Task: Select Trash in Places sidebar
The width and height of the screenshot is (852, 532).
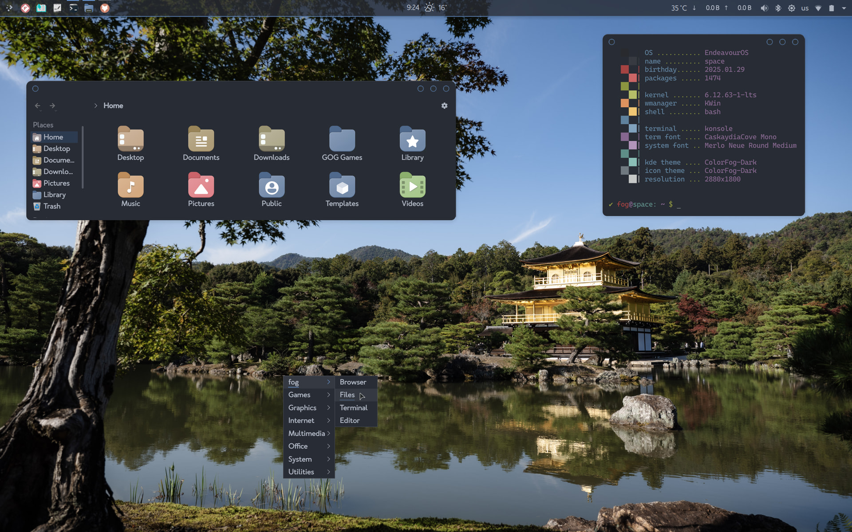Action: point(51,206)
